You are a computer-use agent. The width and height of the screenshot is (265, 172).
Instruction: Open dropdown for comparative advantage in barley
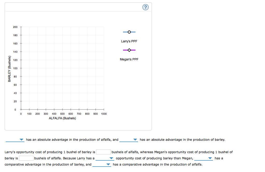204,158
